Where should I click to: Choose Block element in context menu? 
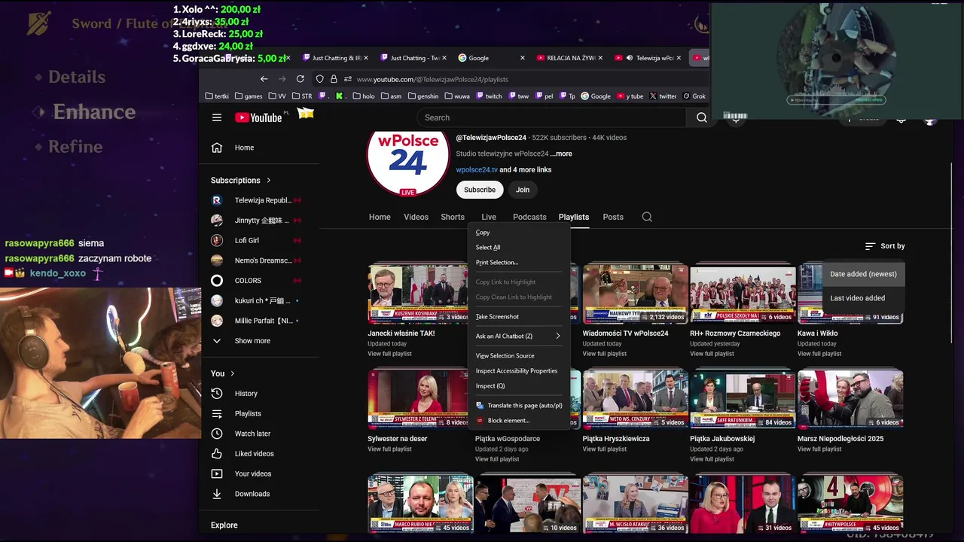click(x=518, y=420)
